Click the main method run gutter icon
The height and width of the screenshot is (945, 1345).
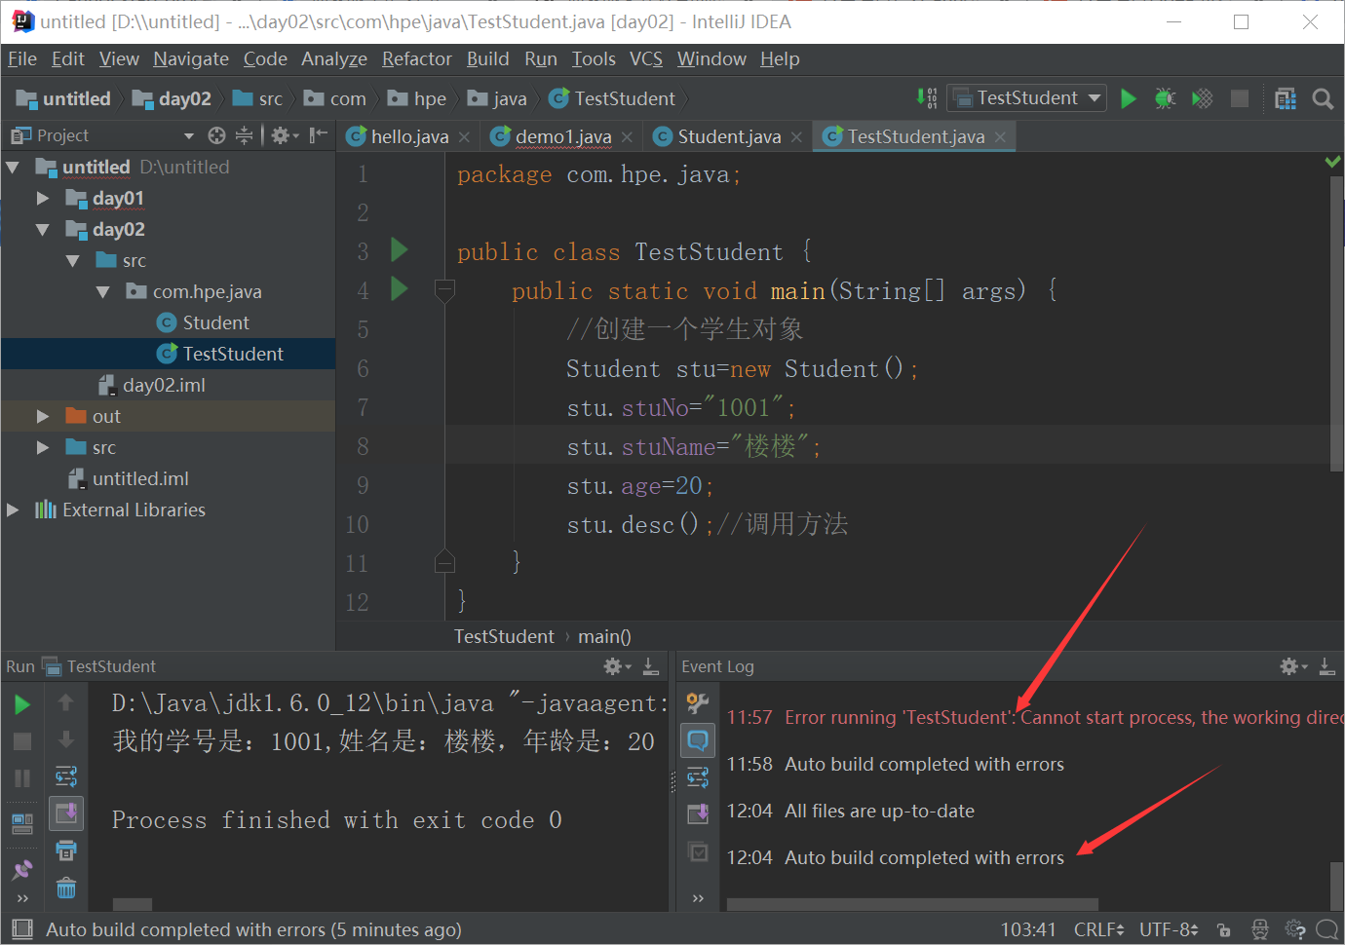[x=399, y=289]
